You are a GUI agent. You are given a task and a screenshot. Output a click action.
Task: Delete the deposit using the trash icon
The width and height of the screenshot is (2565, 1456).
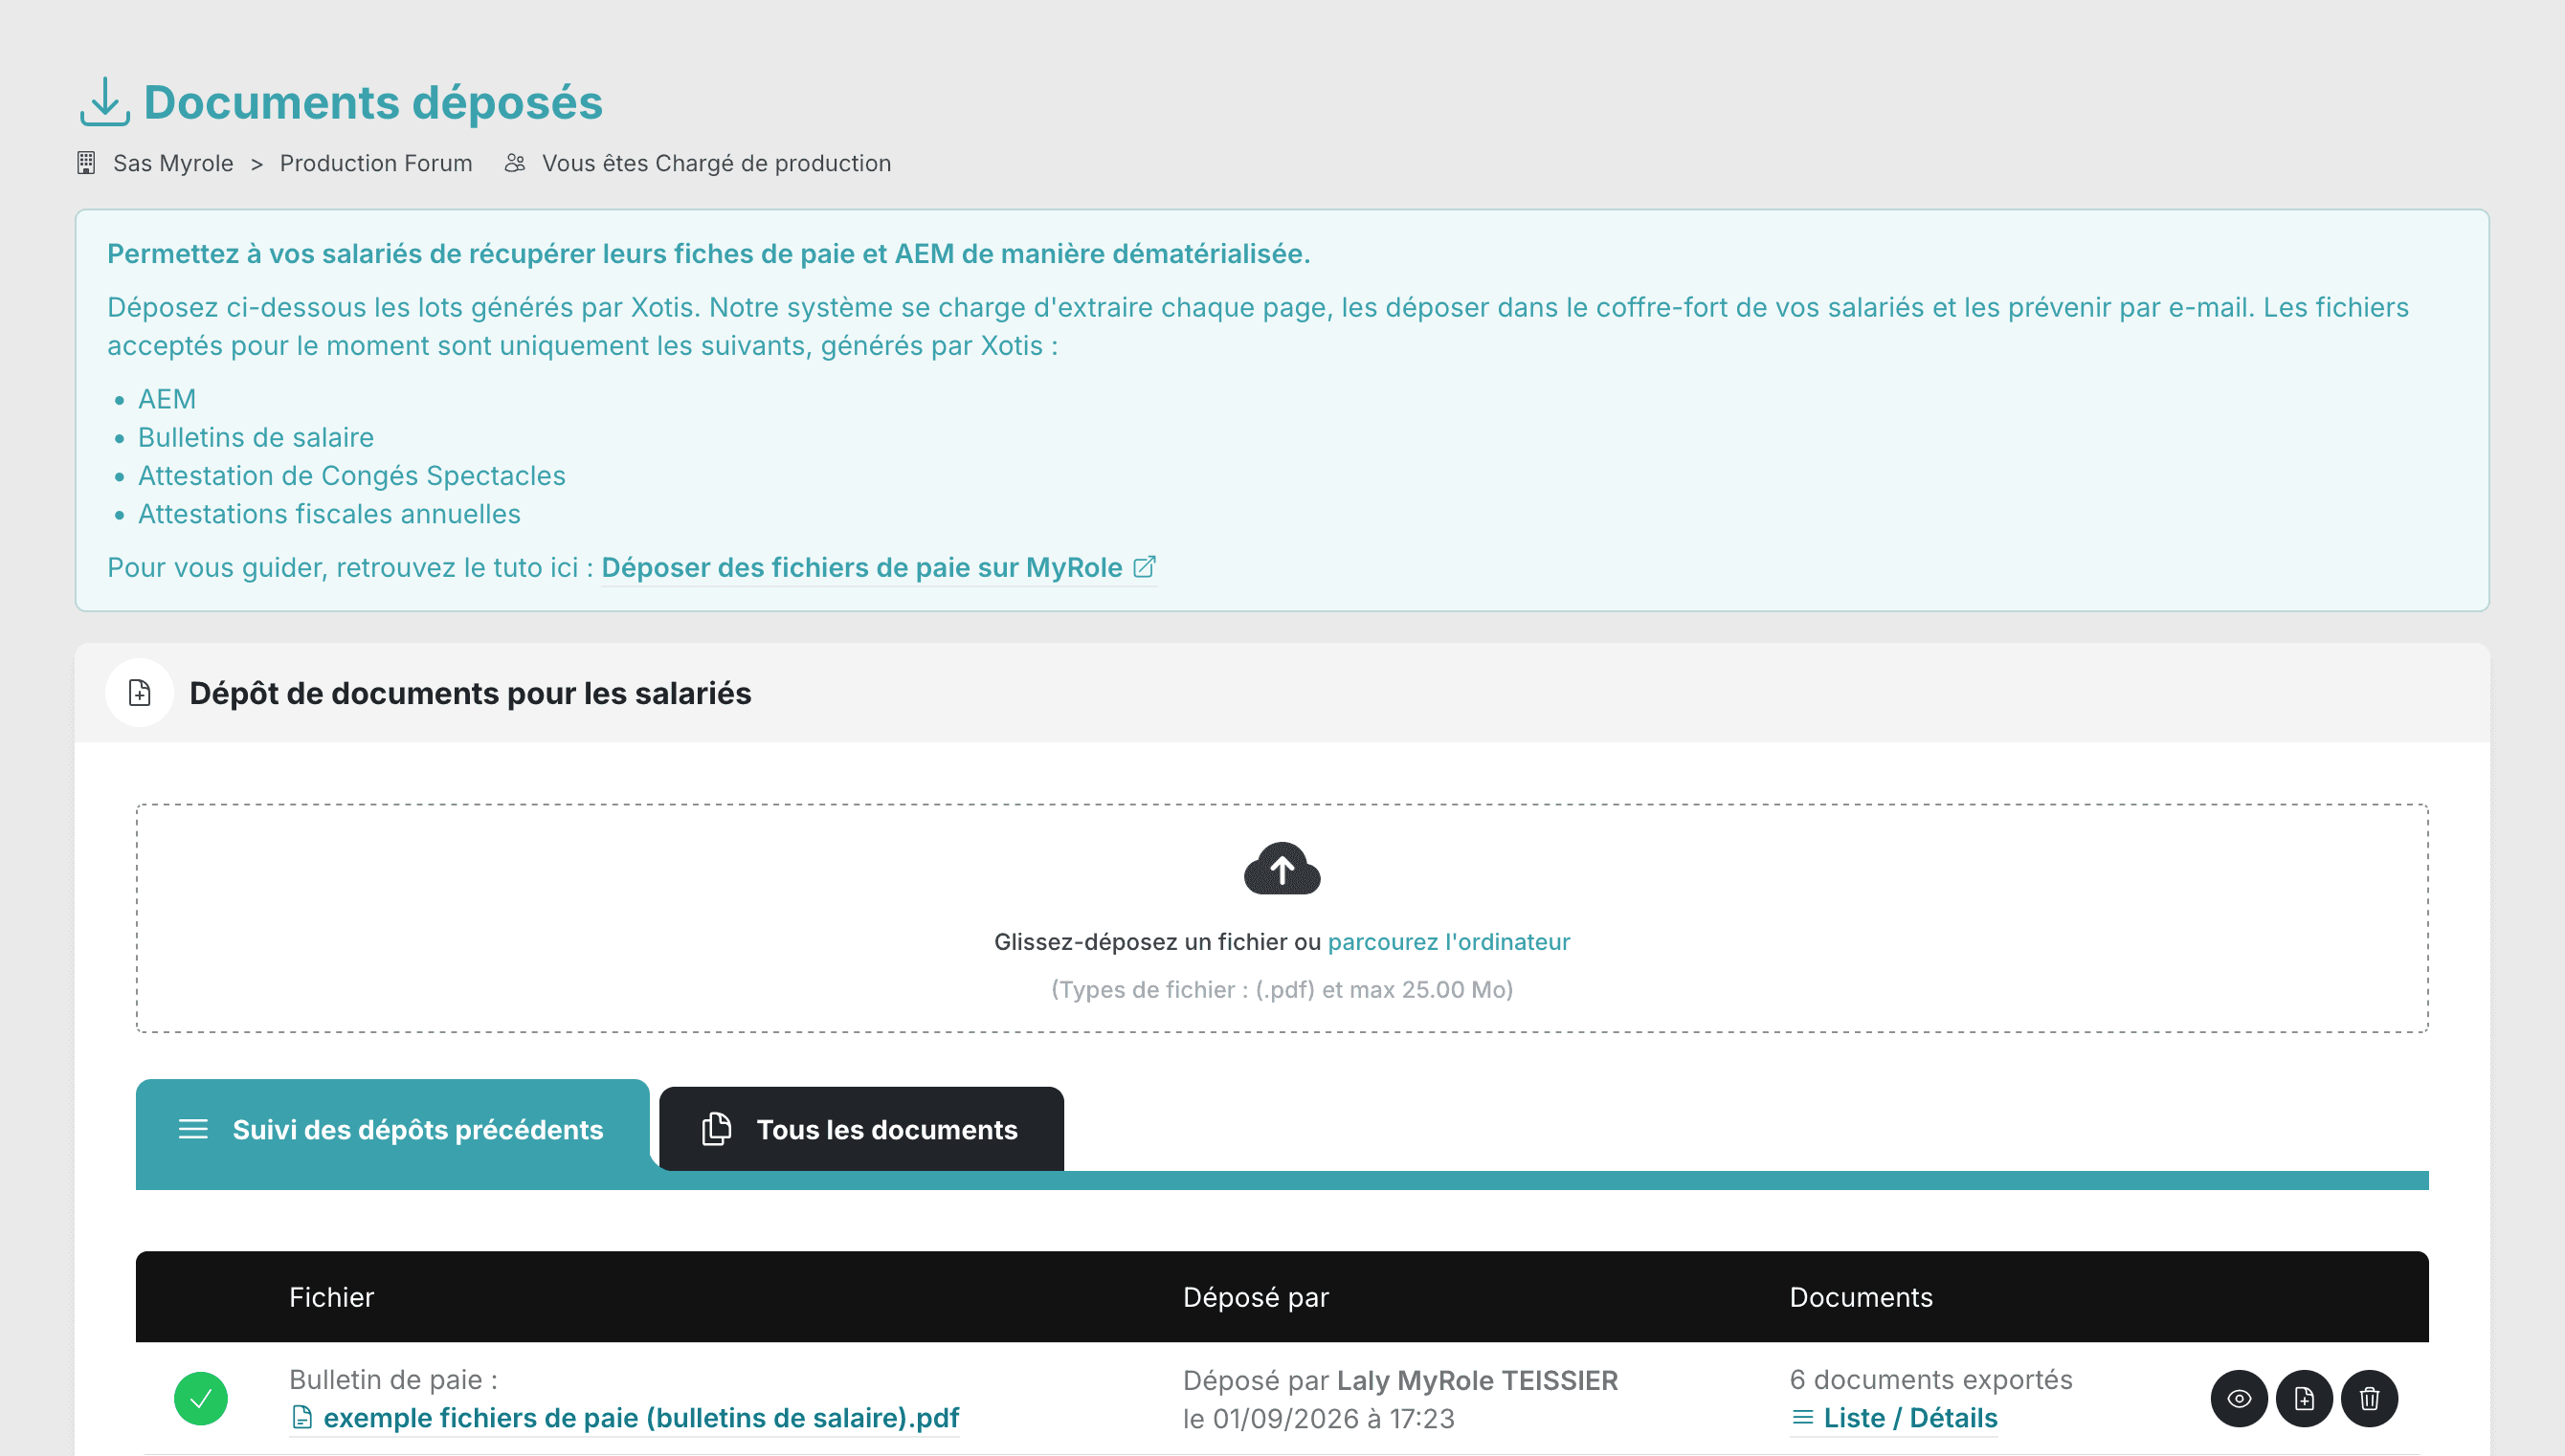coord(2369,1398)
